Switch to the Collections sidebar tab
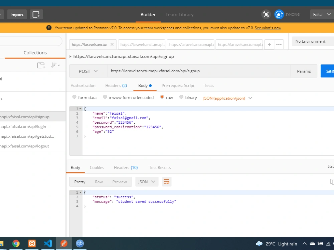The width and height of the screenshot is (334, 250). 35,53
